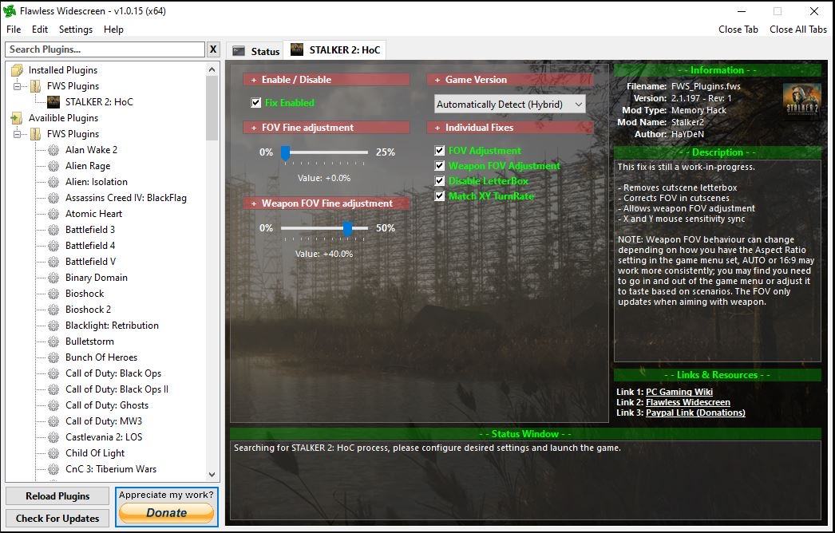Click the gear icon beside CnC 3: Tiberium Wars

point(53,469)
